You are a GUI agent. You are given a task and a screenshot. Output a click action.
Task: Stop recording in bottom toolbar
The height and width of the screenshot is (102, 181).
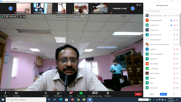pyautogui.click(x=96, y=93)
